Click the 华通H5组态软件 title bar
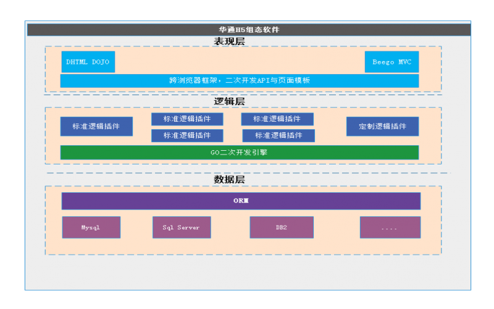Screen dimensions: 494x309 point(249,30)
